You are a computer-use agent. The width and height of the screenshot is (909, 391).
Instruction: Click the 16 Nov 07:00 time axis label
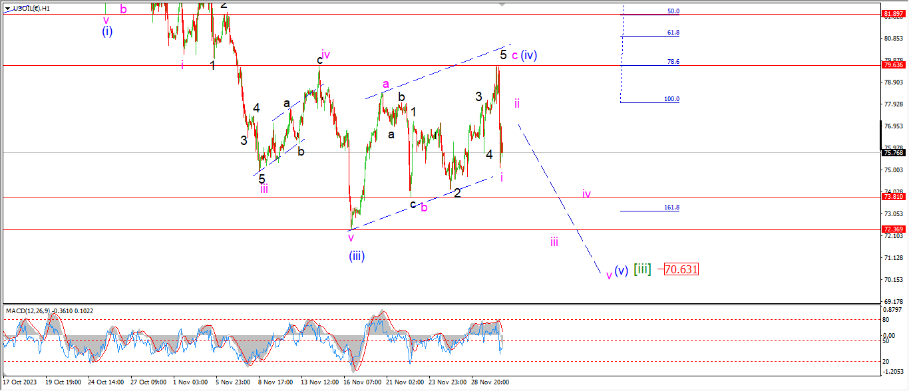pyautogui.click(x=363, y=382)
